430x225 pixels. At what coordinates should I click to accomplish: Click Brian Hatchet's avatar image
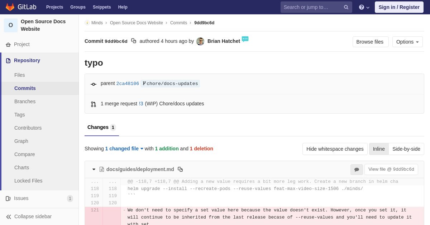point(200,41)
